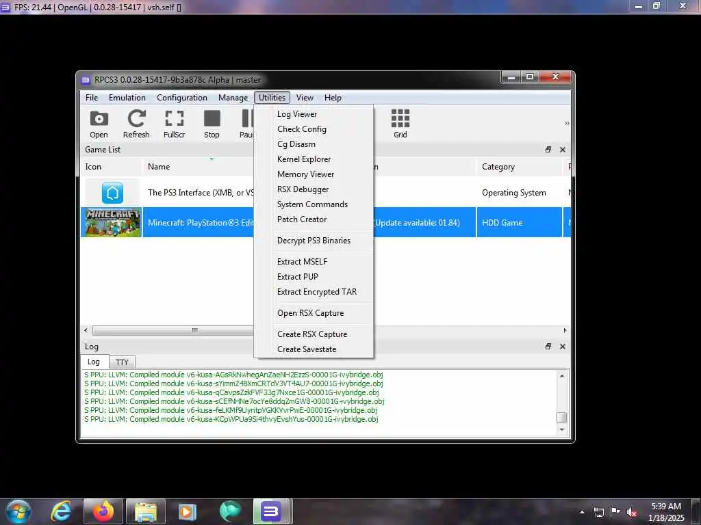Click log scrollbar down arrow
The height and width of the screenshot is (525, 701).
pos(562,429)
